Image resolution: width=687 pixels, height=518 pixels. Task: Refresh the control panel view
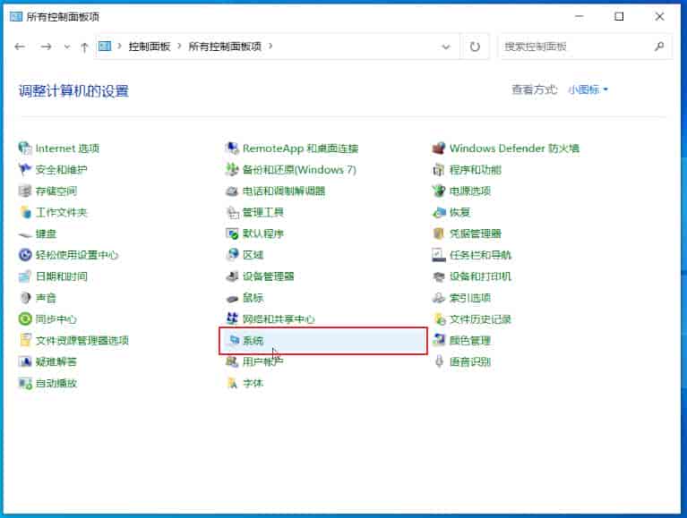pos(475,47)
